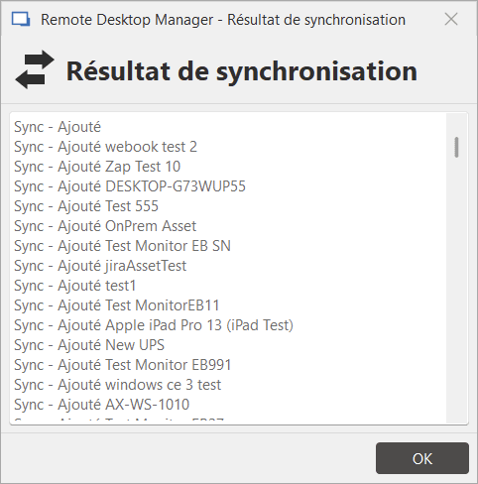Click the Remote Desktop Manager title icon
478x484 pixels.
[21, 20]
